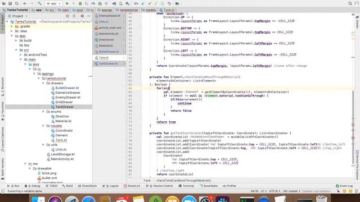Click the SDK Manager icon
The image size is (360, 202).
pyautogui.click(x=128, y=4)
